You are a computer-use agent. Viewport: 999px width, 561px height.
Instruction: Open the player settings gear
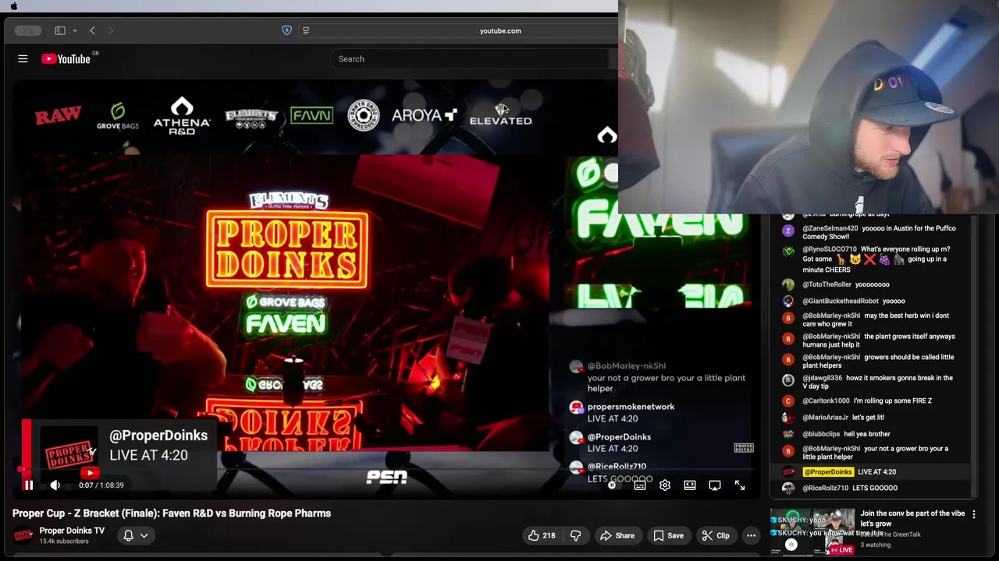[x=665, y=485]
